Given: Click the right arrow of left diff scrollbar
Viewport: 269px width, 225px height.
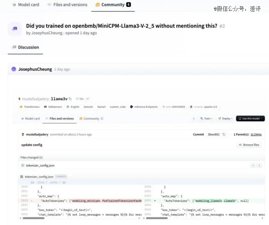Looking at the screenshot, I should pyautogui.click(x=139, y=218).
